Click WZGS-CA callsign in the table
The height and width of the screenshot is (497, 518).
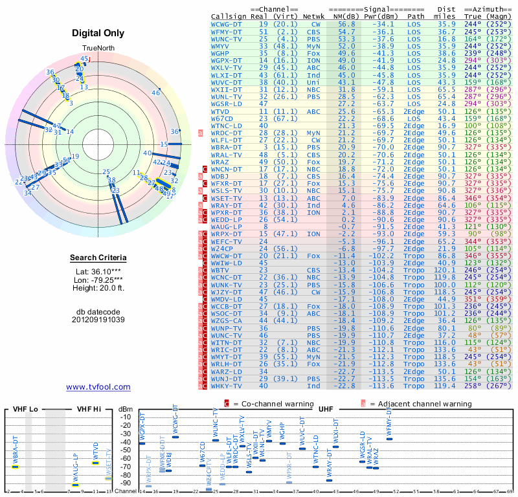226,321
